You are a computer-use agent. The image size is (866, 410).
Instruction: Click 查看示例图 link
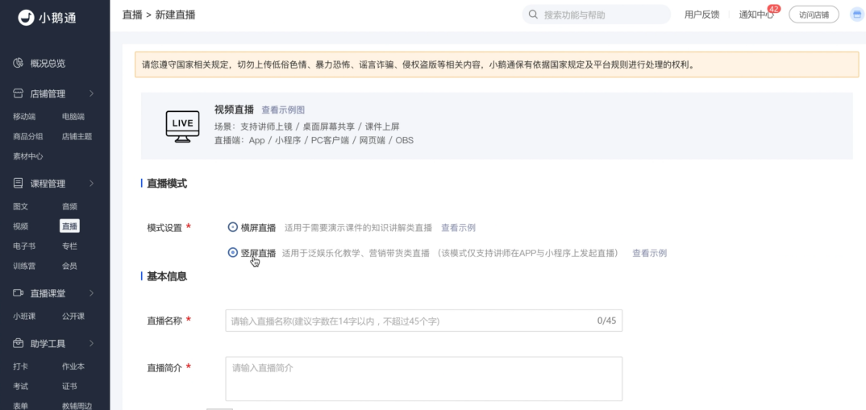point(283,110)
